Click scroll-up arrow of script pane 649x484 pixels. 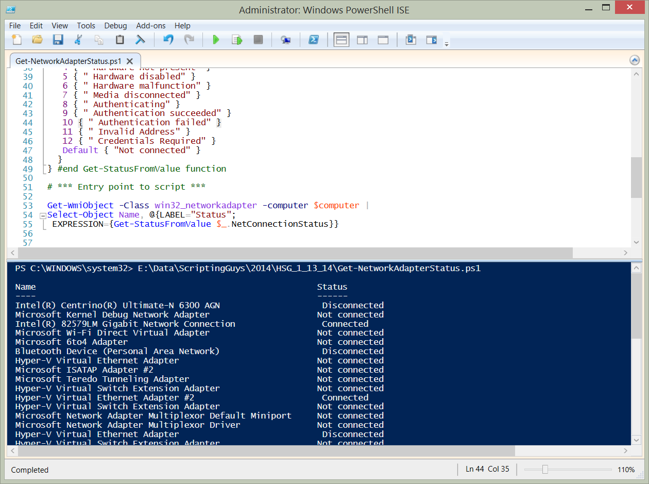coord(637,73)
